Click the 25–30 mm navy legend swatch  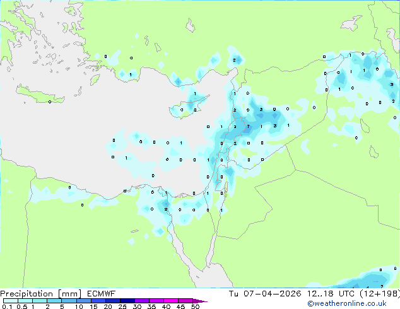[x=127, y=301]
